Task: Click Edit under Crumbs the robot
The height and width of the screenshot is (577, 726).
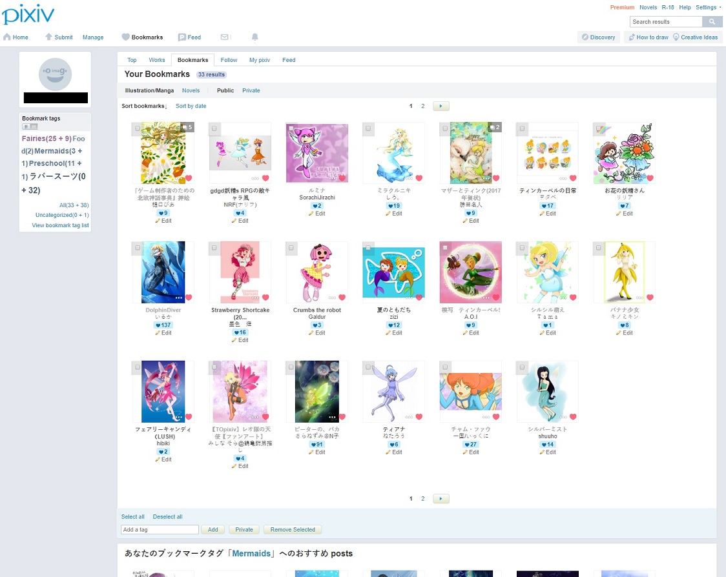Action: coord(317,332)
